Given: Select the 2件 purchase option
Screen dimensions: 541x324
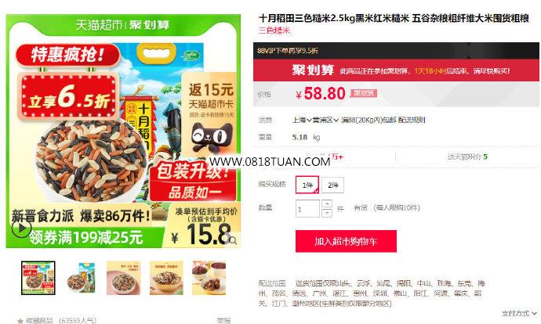Looking at the screenshot, I should [332, 185].
